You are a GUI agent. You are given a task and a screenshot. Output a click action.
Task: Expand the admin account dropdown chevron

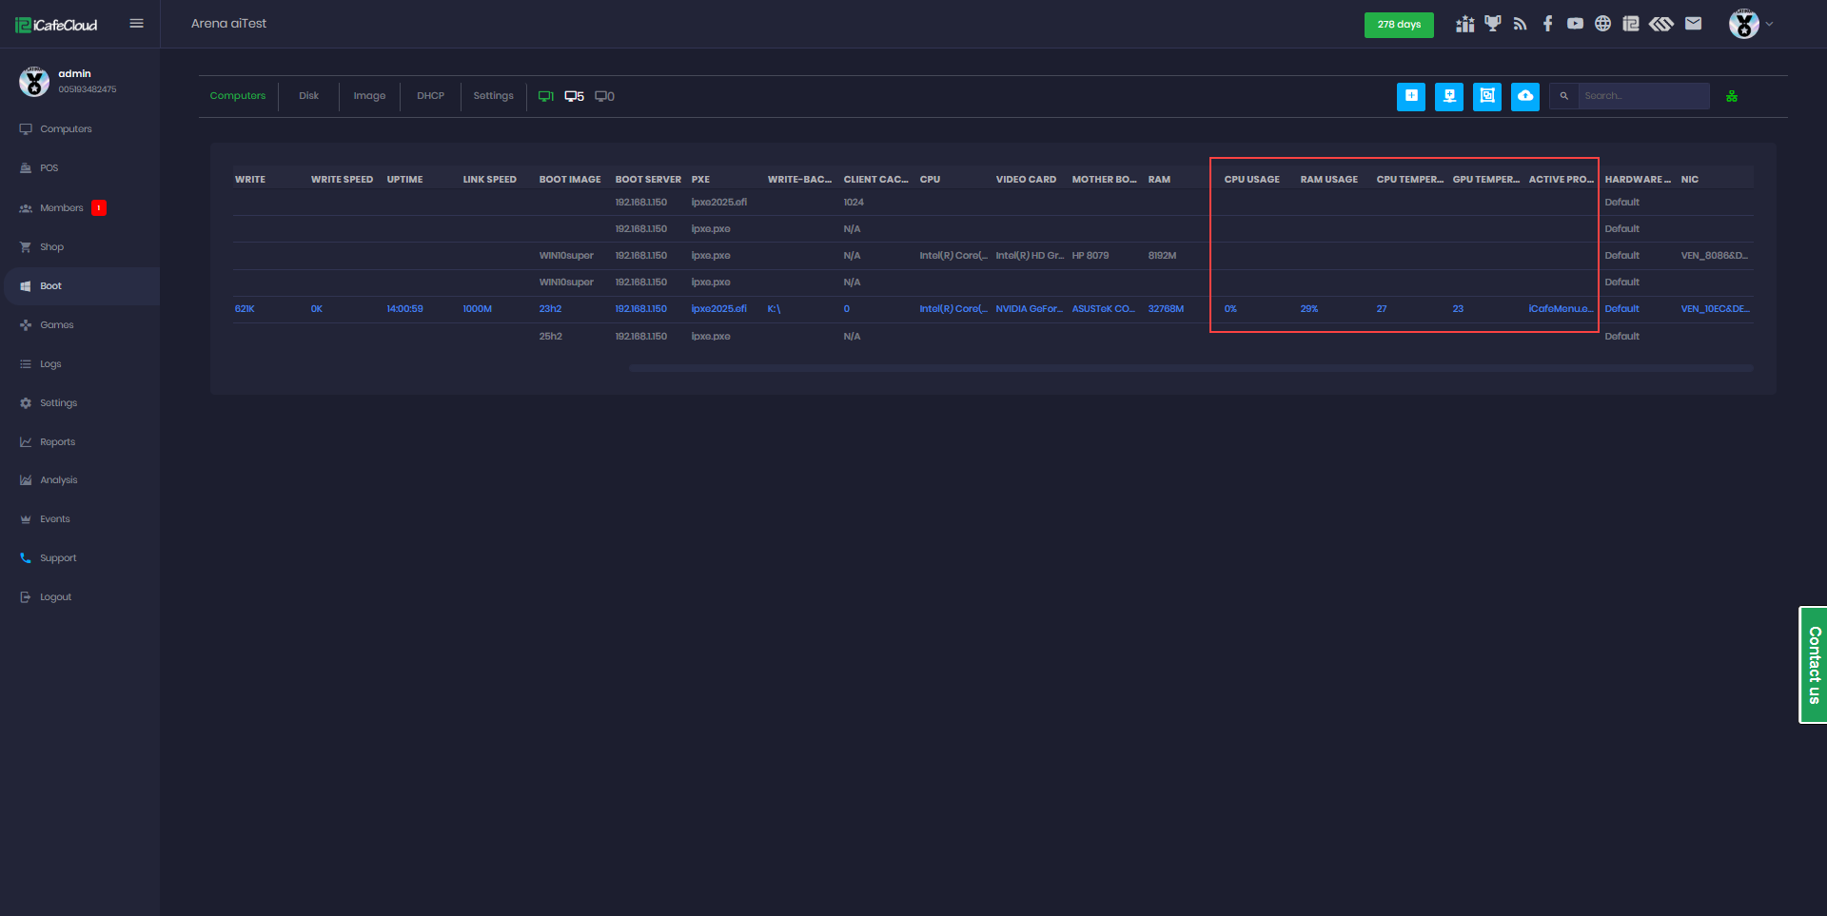coord(1768,24)
